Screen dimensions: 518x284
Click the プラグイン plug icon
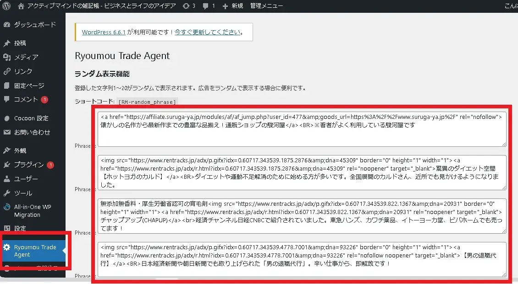pyautogui.click(x=6, y=165)
